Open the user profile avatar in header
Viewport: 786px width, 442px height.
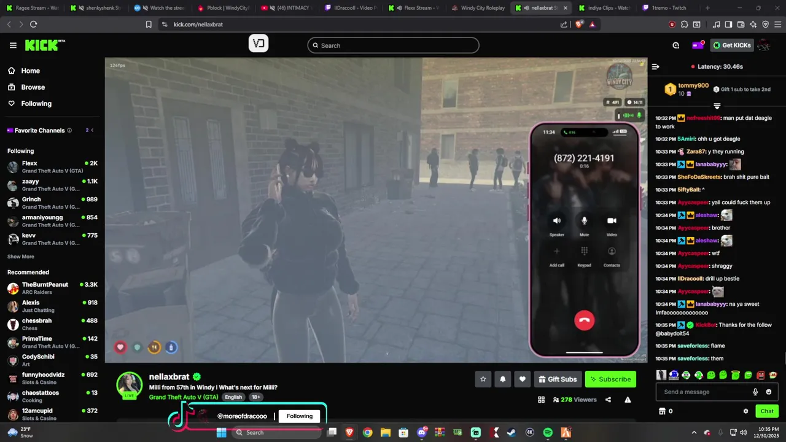763,45
